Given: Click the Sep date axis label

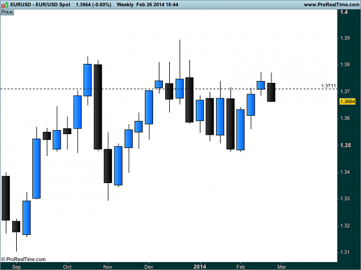Looking at the screenshot, I should 17,267.
